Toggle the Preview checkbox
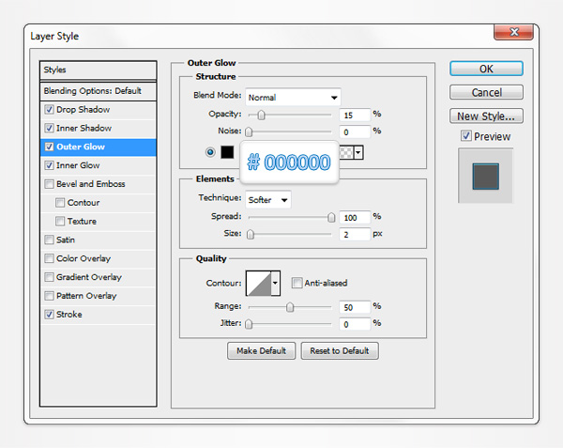Image resolution: width=563 pixels, height=448 pixels. 466,136
